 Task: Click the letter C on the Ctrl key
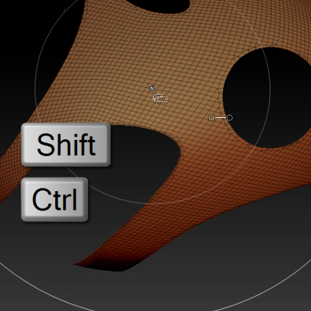pos(41,200)
